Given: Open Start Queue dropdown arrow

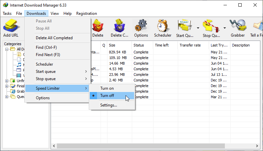Looking at the screenshot, I should (x=198, y=28).
